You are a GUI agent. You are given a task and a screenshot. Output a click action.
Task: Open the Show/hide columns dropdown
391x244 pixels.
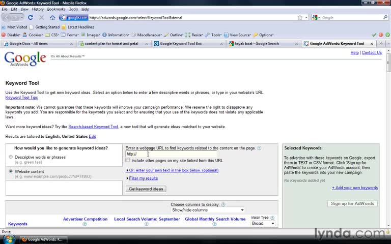208,210
